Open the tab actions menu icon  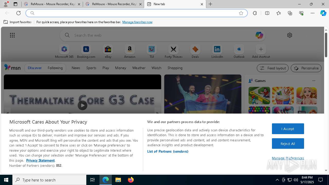(15, 4)
